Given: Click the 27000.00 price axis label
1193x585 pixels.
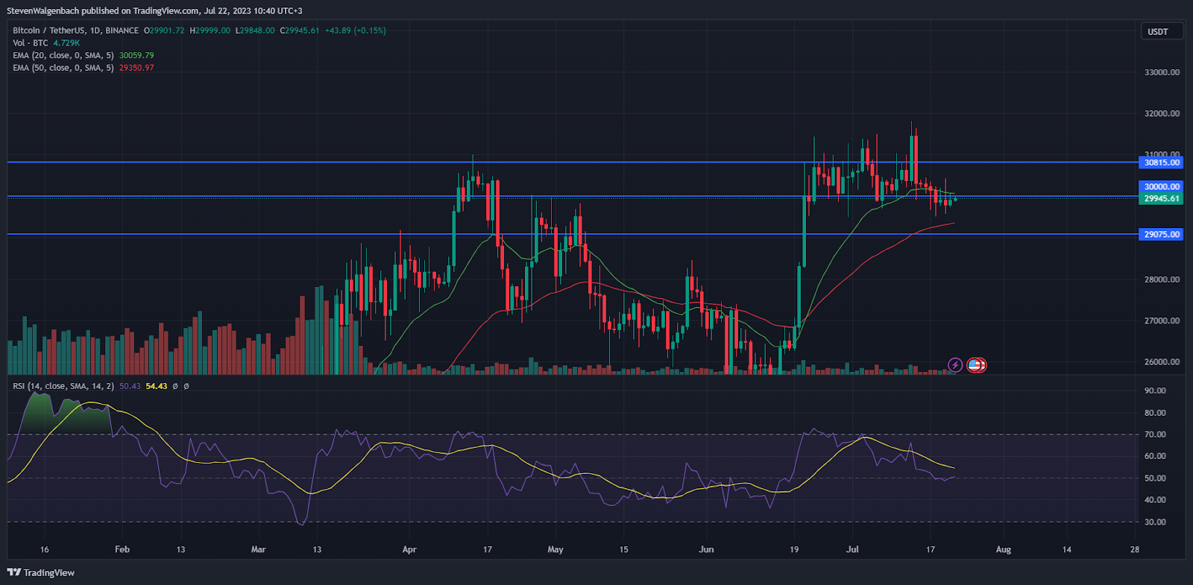Looking at the screenshot, I should click(x=1162, y=321).
